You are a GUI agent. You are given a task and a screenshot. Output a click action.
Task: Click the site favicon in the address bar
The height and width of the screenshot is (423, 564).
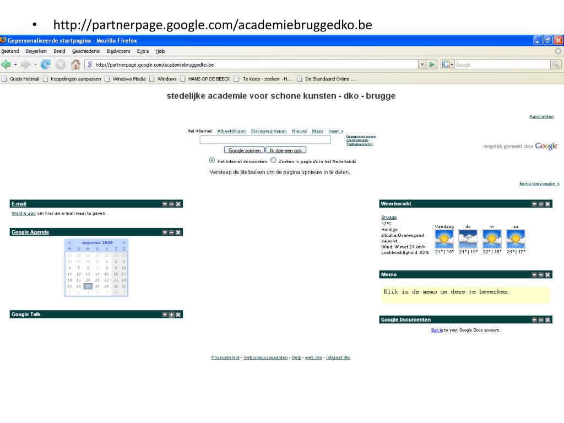90,65
